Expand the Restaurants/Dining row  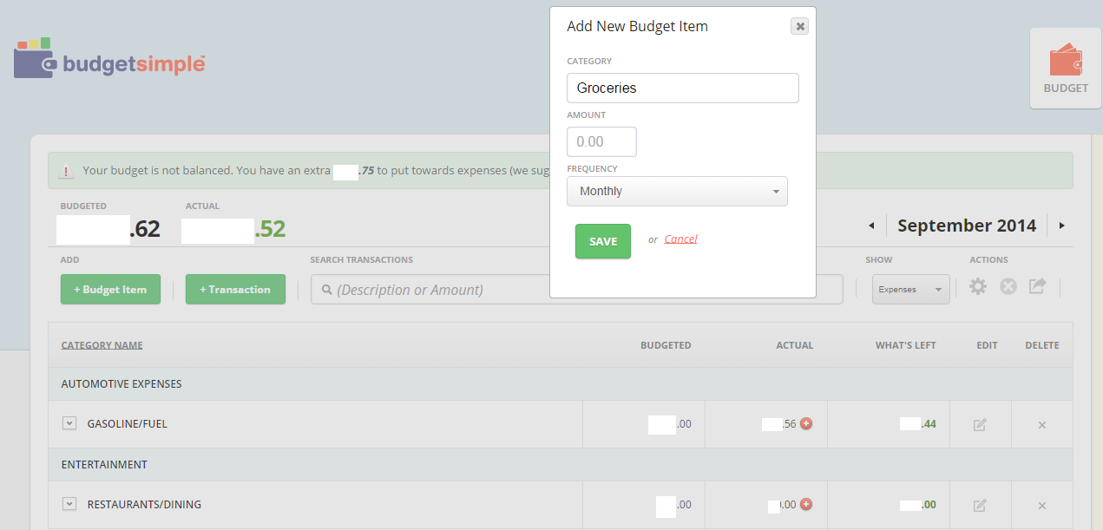(69, 504)
